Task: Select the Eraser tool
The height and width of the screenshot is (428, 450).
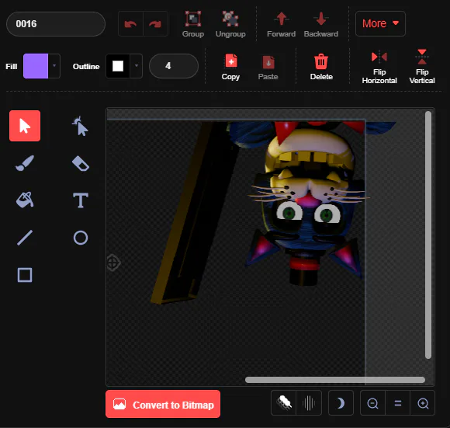Action: 81,163
